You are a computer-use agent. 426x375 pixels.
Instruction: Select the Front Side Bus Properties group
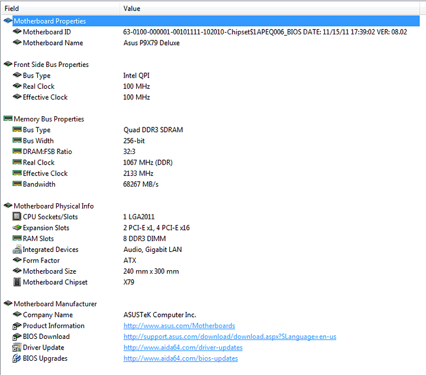click(x=51, y=65)
